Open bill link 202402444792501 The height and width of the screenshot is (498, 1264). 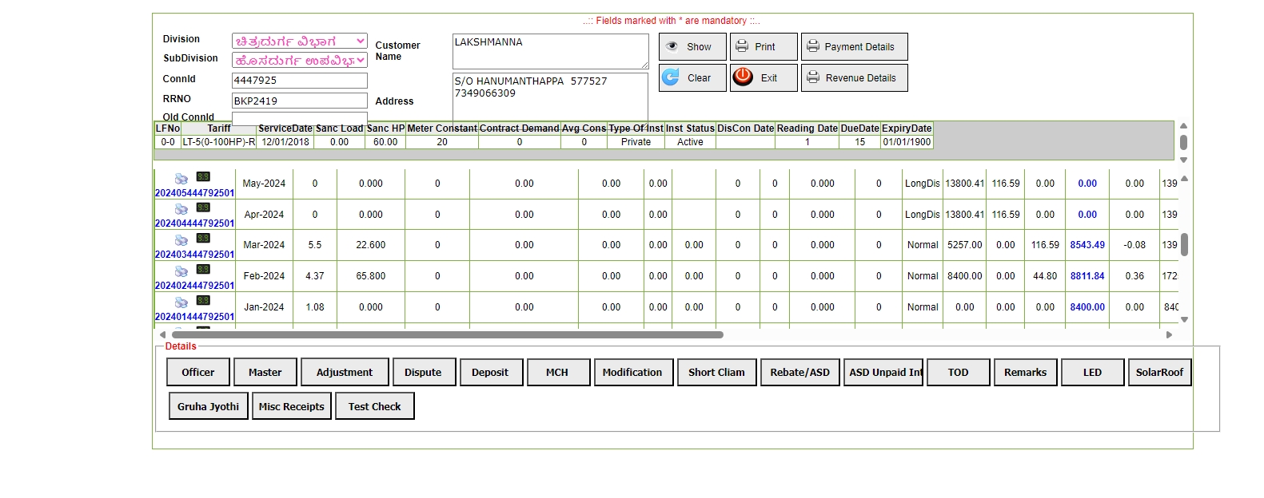click(x=194, y=286)
